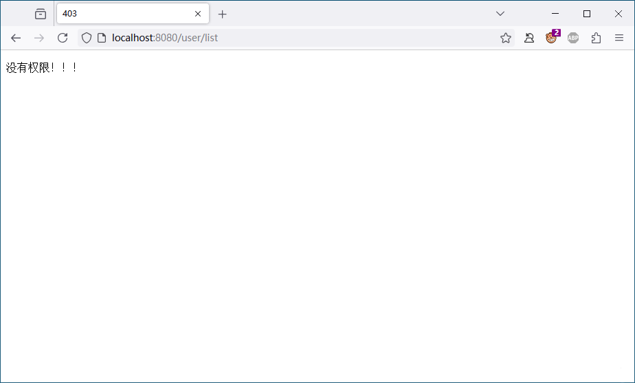Go forward to the next page
This screenshot has width=635, height=383.
click(39, 38)
